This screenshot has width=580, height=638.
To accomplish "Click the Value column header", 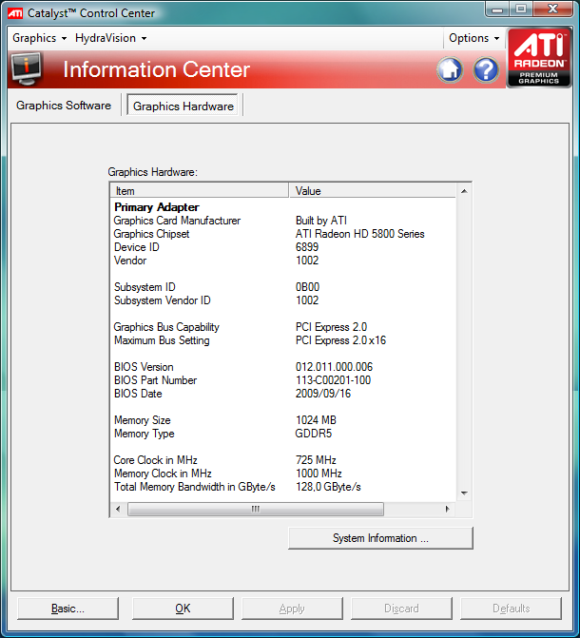I will click(x=372, y=191).
